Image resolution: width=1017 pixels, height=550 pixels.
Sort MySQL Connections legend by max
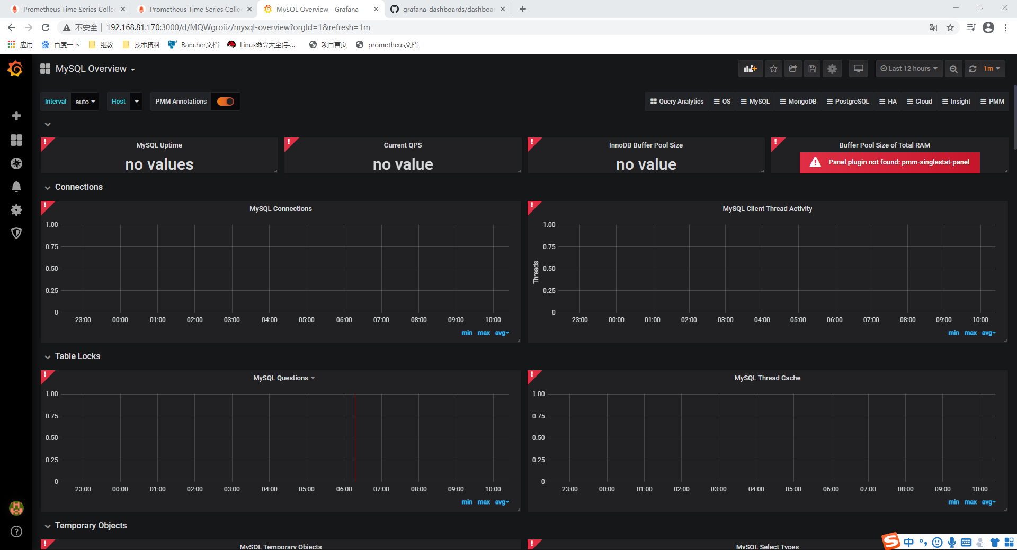point(484,333)
